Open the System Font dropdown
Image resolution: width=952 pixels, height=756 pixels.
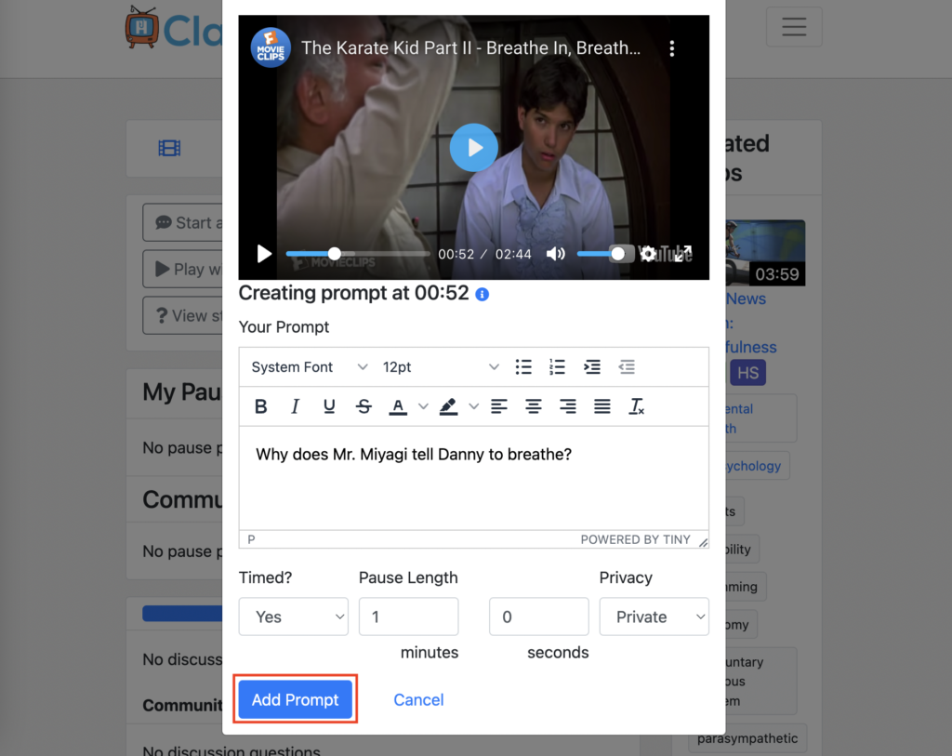(310, 366)
